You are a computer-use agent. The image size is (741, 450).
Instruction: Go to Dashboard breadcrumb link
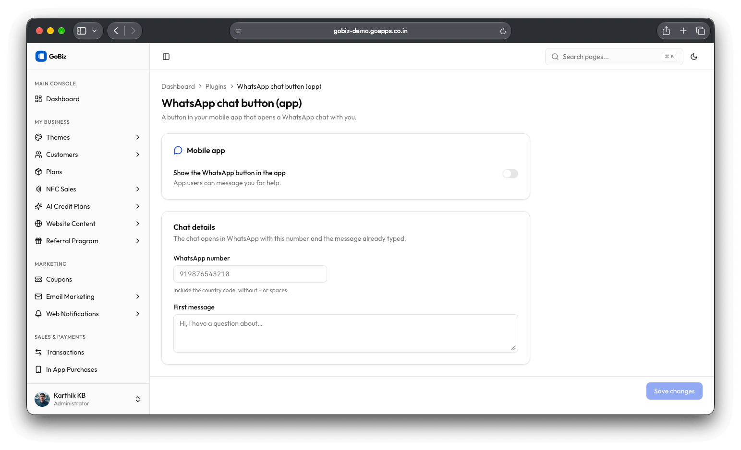178,86
